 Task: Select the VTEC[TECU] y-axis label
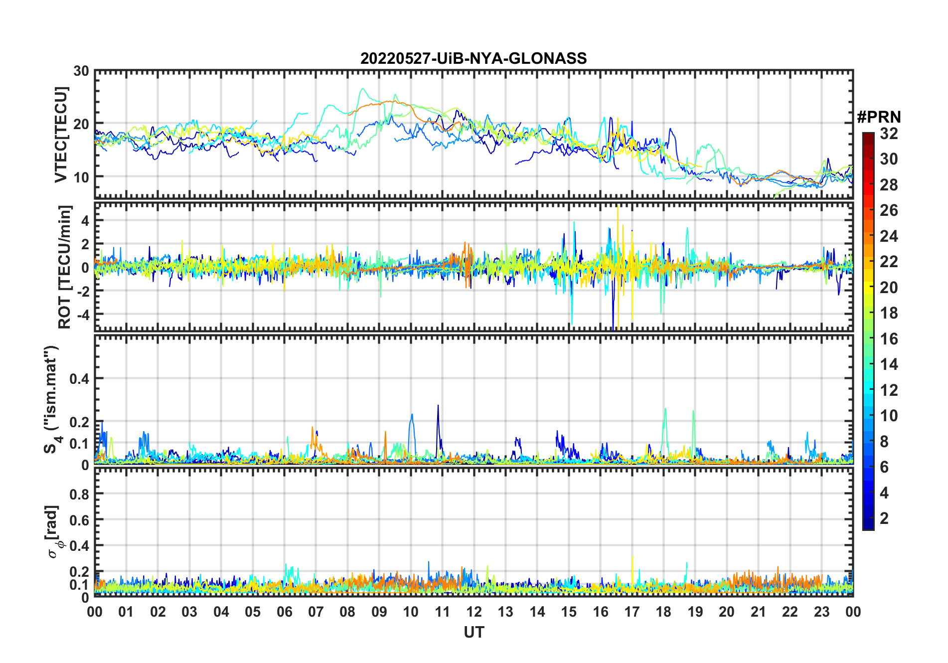point(61,135)
